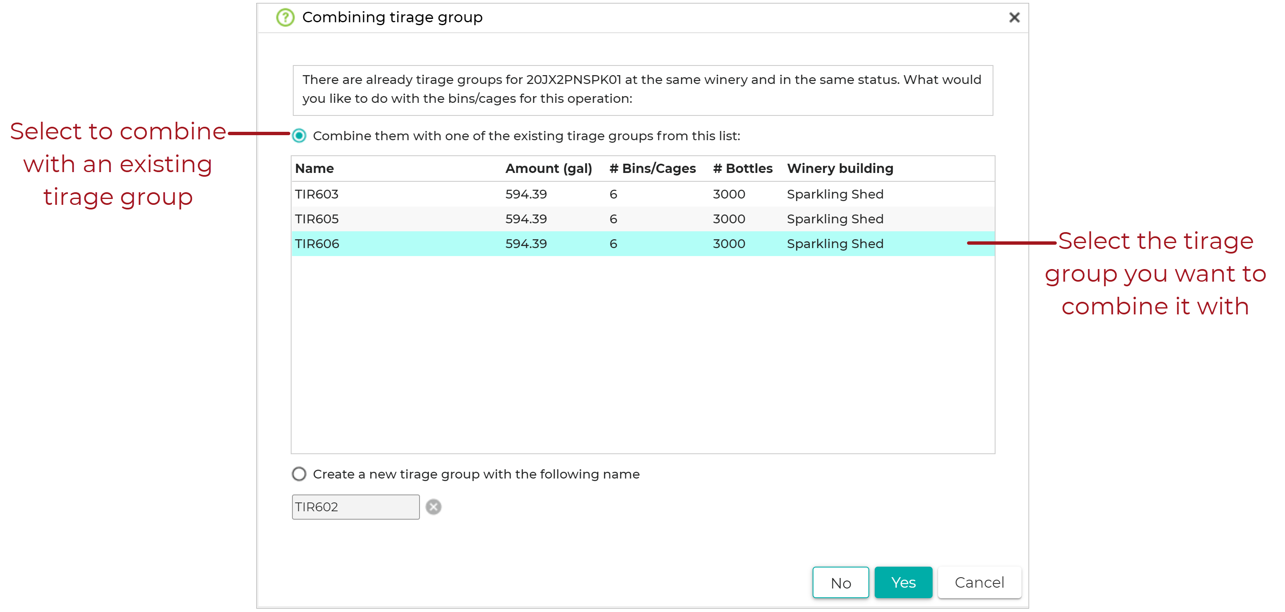Sort by the # Bottles column header
Image resolution: width=1285 pixels, height=612 pixels.
743,169
